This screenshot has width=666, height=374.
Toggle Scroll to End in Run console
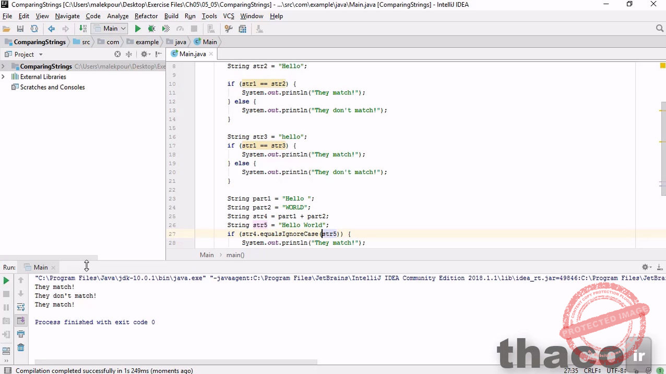[21, 321]
